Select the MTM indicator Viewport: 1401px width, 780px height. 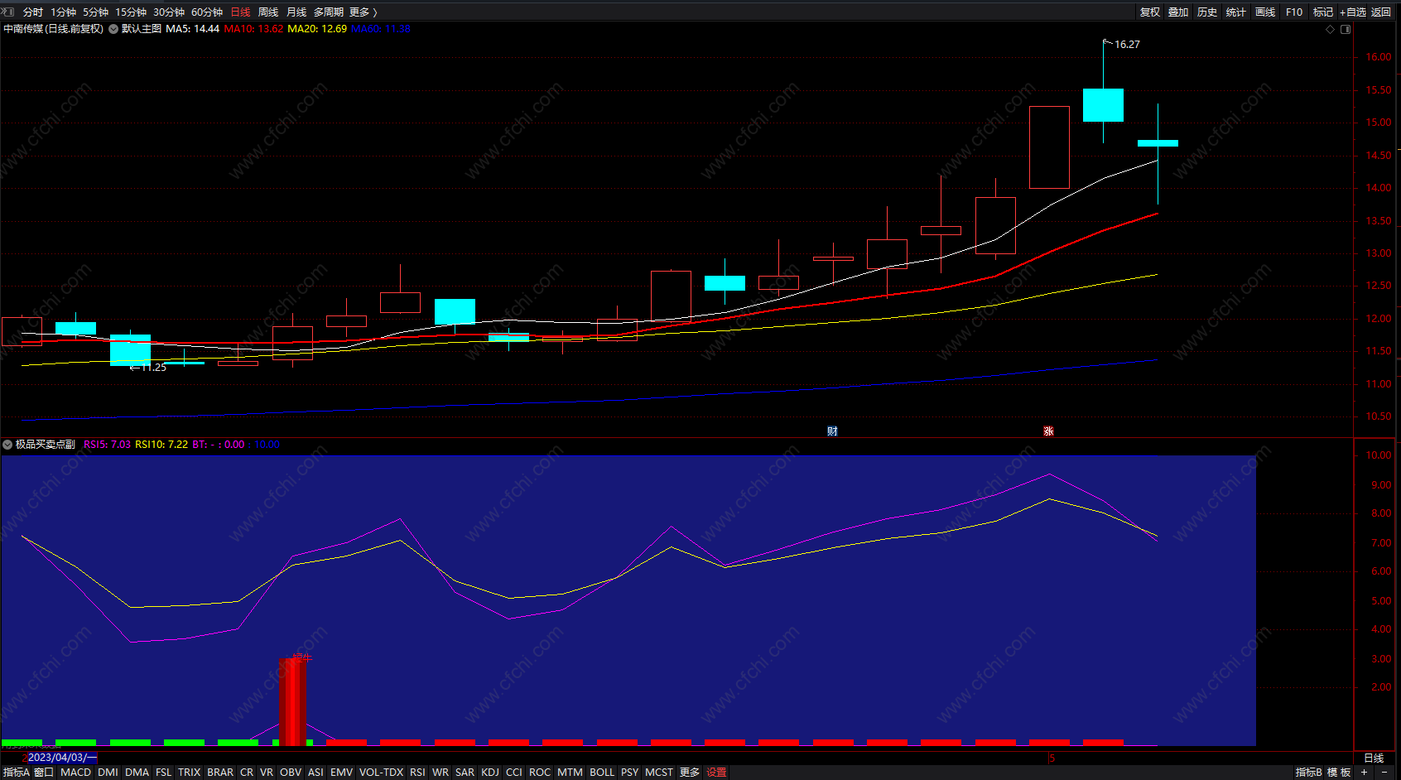pos(570,772)
